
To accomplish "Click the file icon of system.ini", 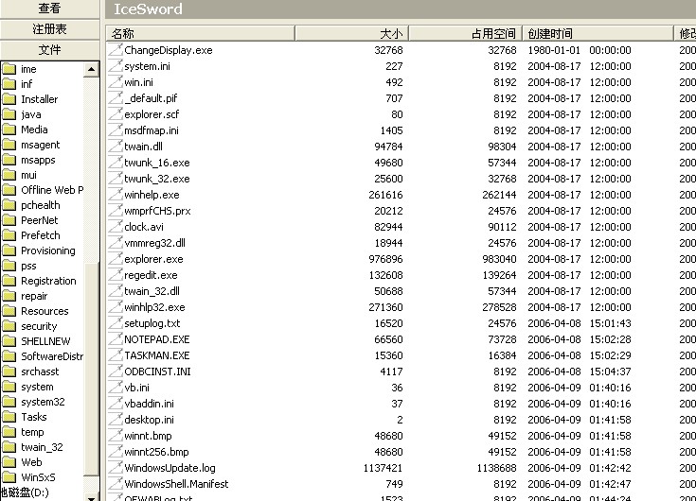I will [x=116, y=65].
